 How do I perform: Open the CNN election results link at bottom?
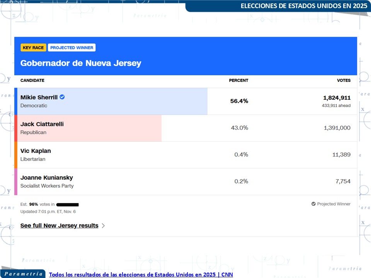pos(141,275)
